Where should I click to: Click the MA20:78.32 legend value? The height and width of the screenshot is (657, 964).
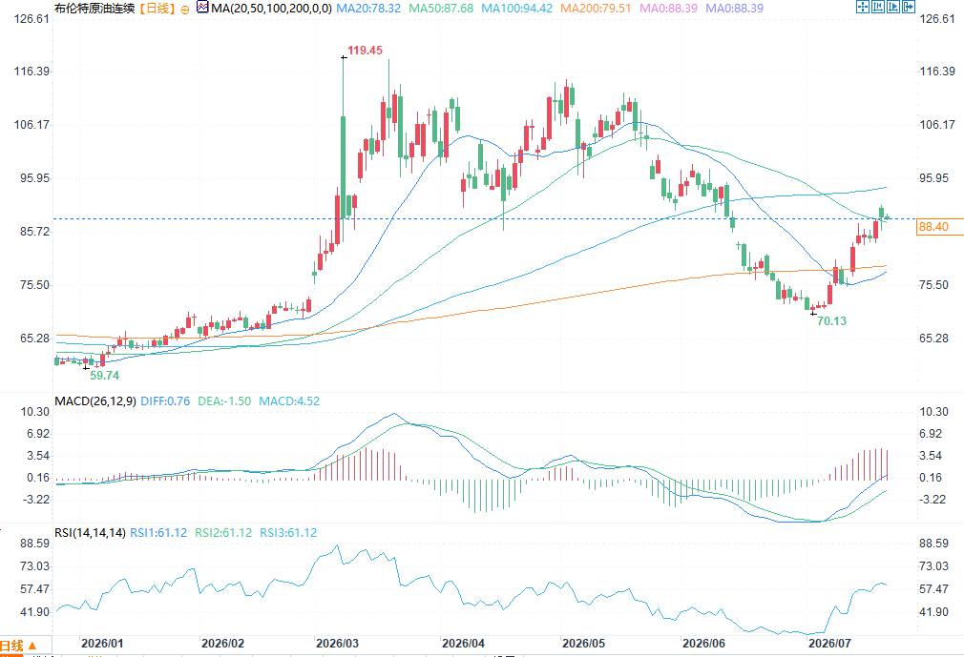[x=368, y=9]
